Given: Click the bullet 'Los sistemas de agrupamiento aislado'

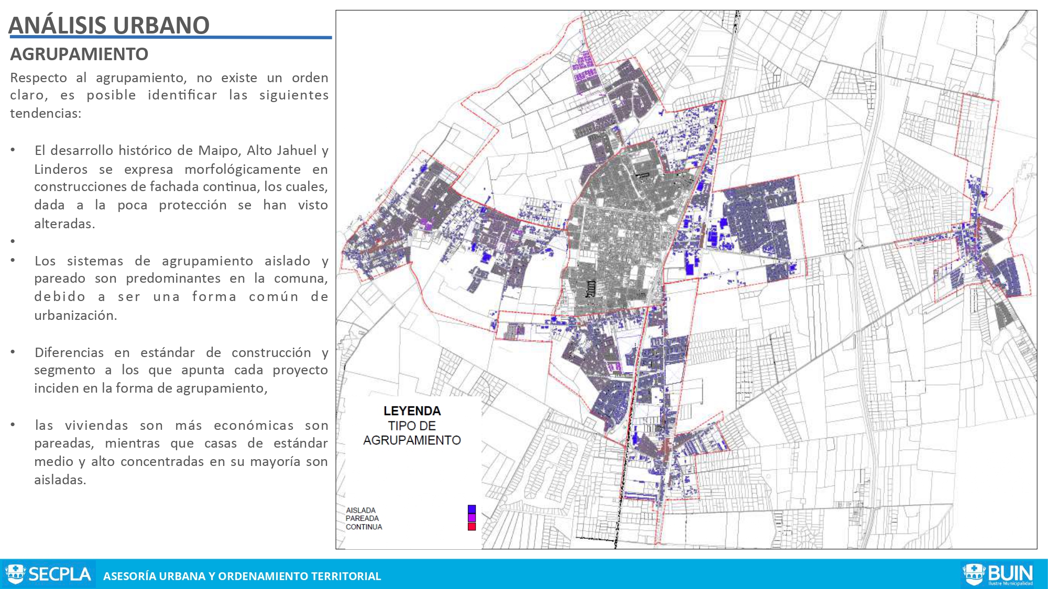Looking at the screenshot, I should point(181,288).
